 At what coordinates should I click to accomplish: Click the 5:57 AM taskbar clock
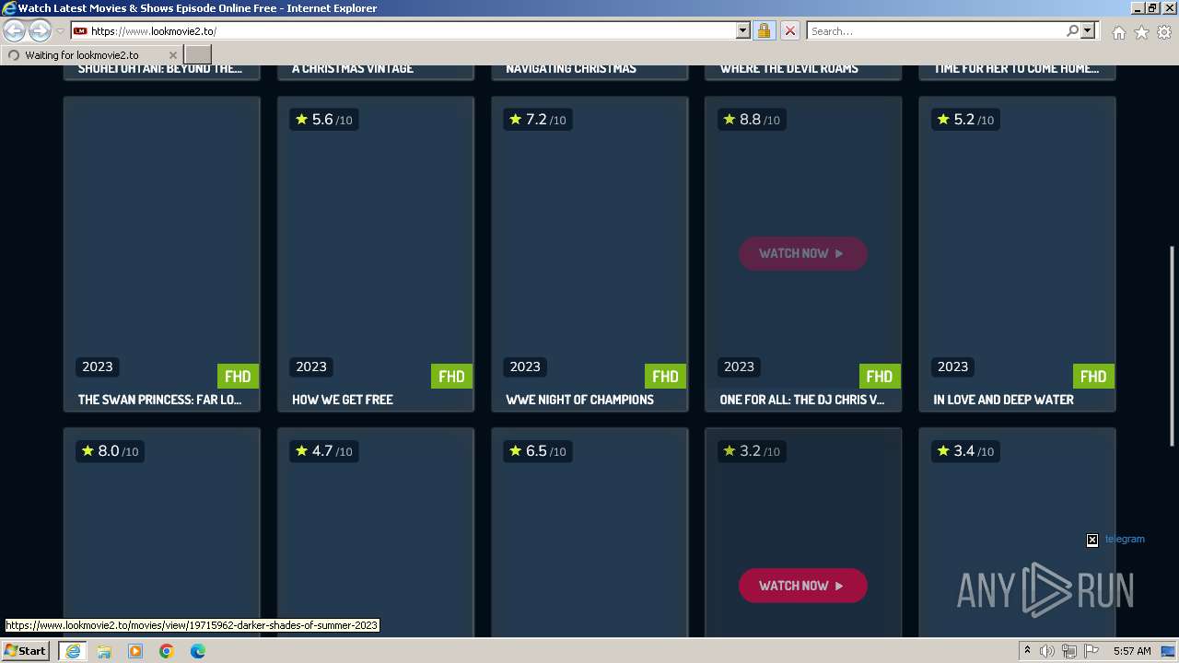(x=1132, y=651)
